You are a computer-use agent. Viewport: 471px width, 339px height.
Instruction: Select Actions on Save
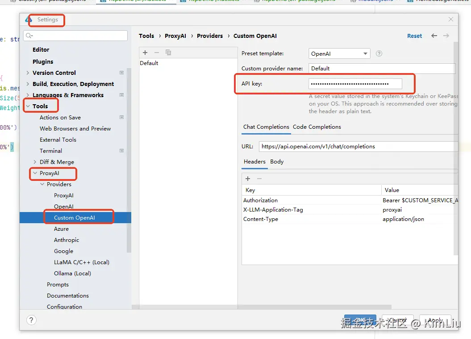click(x=60, y=118)
